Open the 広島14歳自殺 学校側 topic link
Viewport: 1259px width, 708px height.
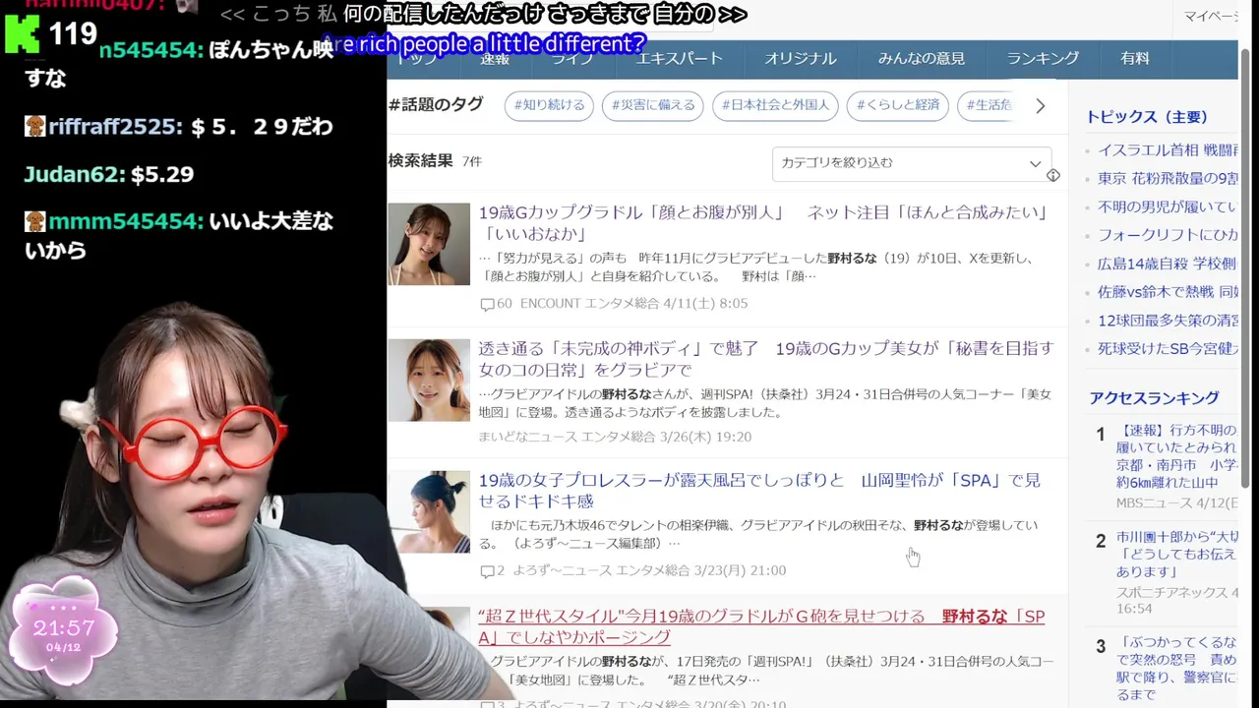(x=1167, y=265)
